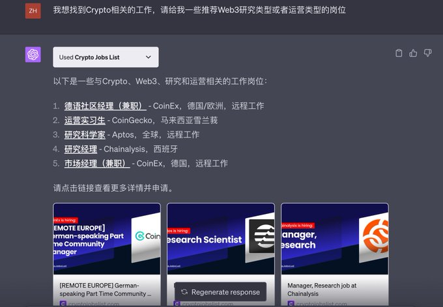
Task: Click the ZH user avatar
Action: click(x=33, y=10)
